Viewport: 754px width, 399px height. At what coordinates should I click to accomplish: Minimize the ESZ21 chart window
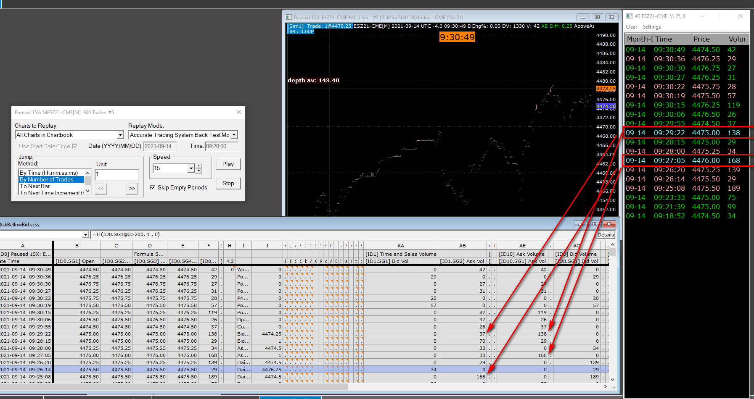(583, 17)
